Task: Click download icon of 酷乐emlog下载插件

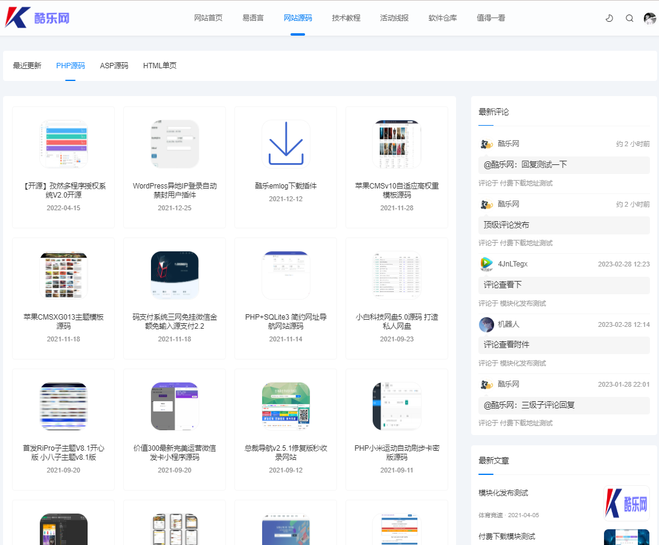Action: click(286, 144)
